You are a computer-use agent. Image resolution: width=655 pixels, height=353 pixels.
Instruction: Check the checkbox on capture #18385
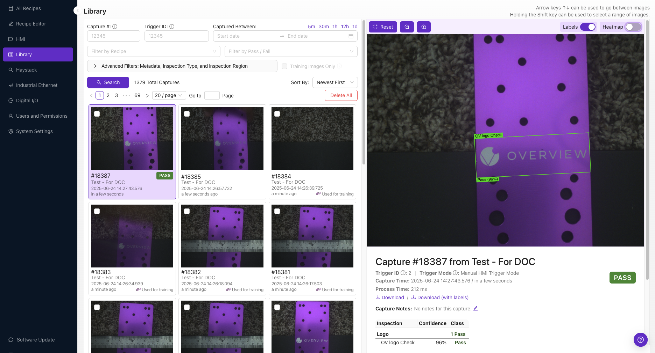point(187,114)
